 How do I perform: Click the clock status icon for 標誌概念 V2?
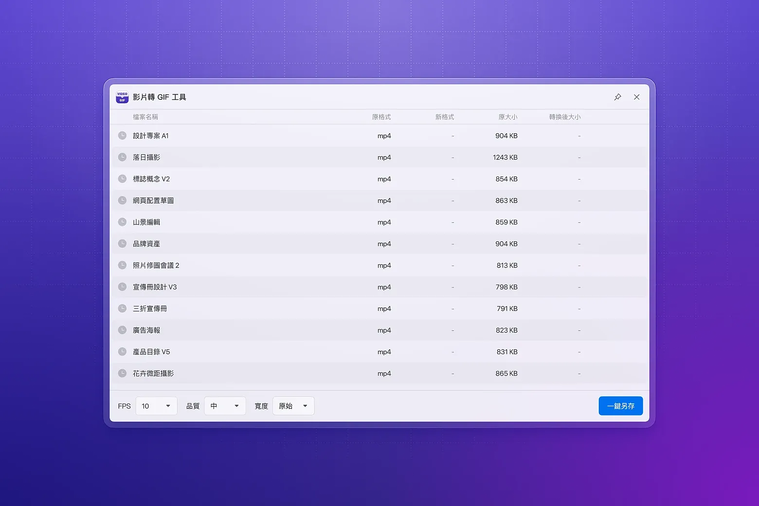click(123, 179)
